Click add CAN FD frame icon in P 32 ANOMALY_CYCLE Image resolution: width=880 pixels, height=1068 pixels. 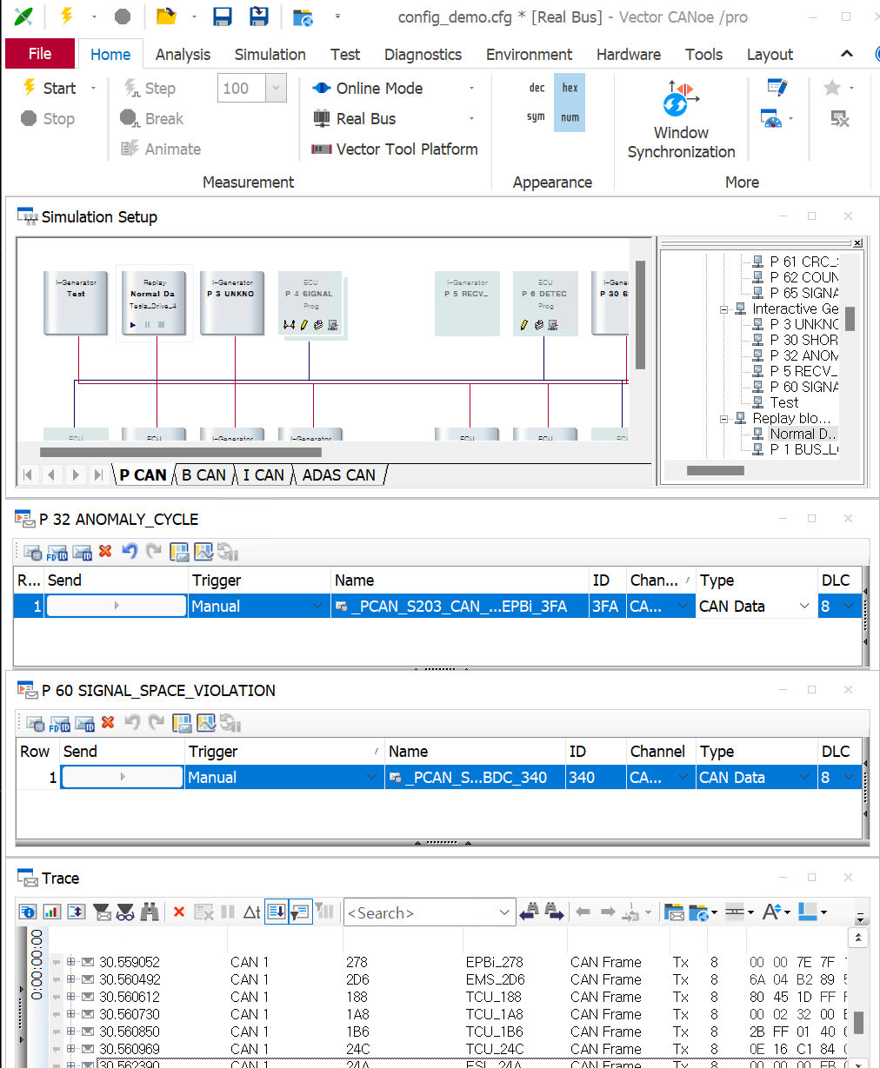58,553
